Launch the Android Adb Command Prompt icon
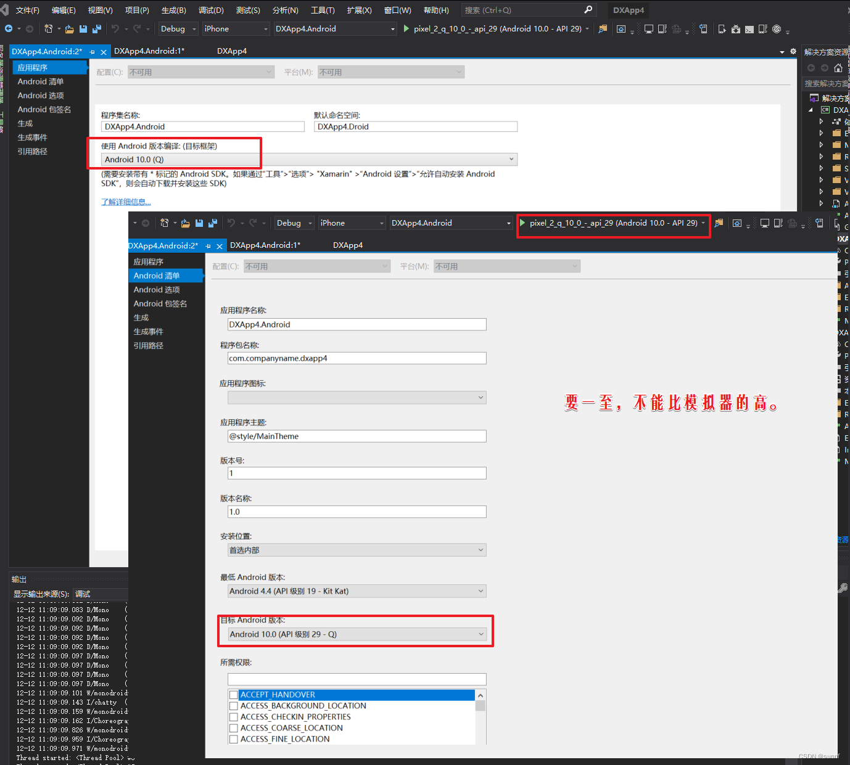 pyautogui.click(x=749, y=28)
